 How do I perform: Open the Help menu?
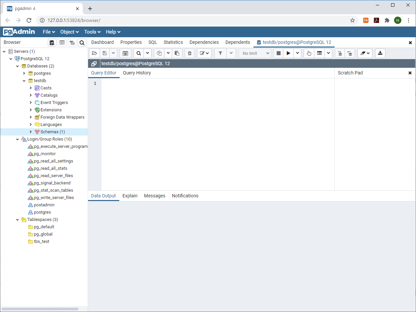click(x=113, y=32)
